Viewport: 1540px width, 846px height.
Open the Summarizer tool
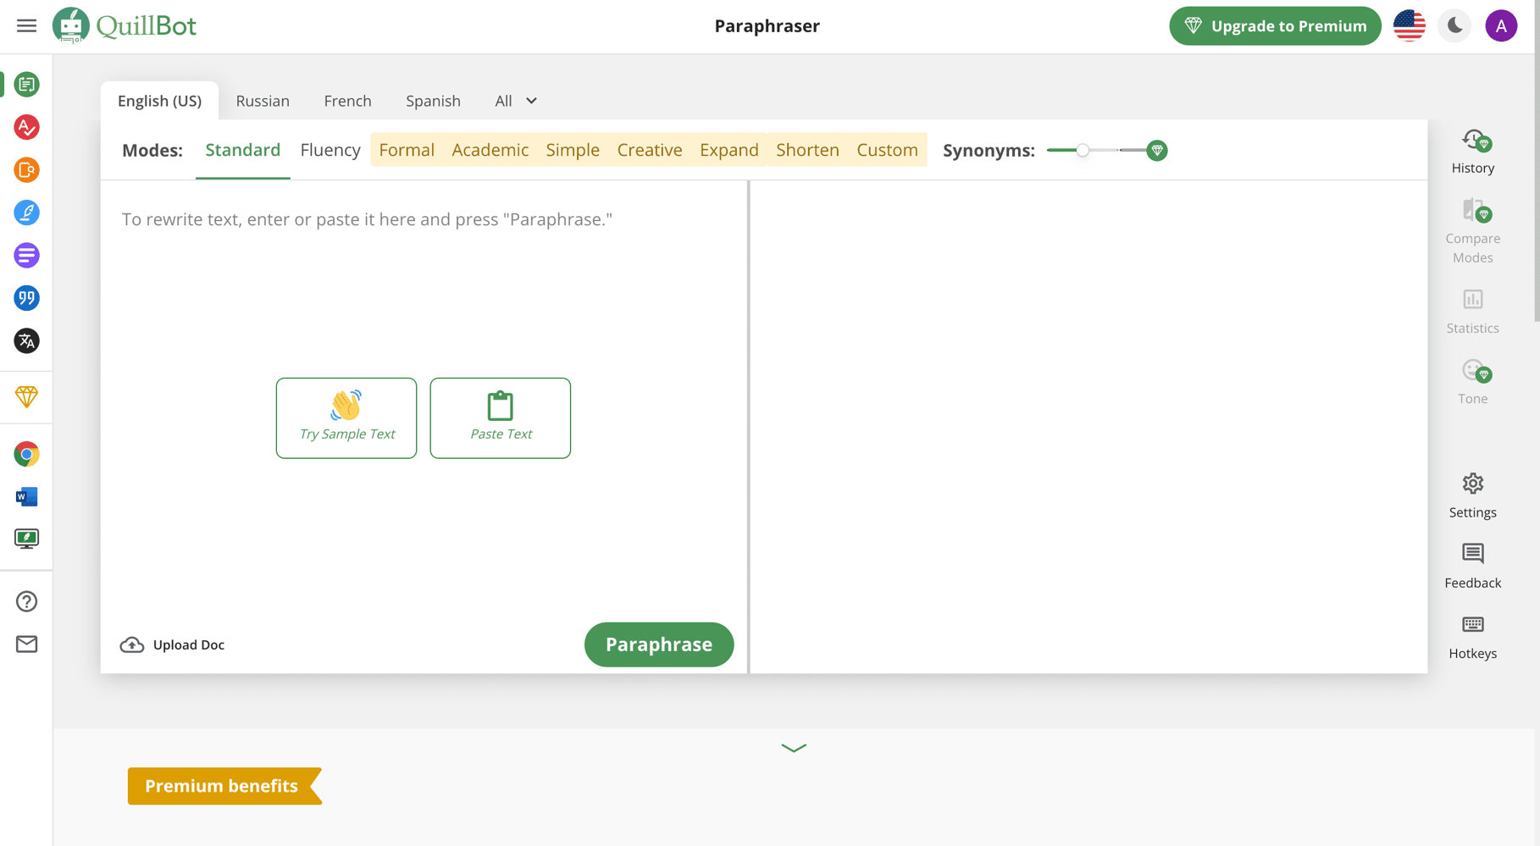click(26, 255)
